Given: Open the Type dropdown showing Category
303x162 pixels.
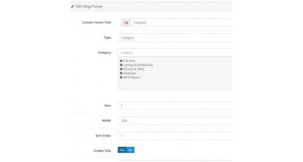Looking at the screenshot, I should (x=175, y=38).
